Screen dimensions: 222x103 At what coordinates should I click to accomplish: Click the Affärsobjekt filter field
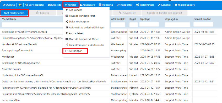(118, 25)
